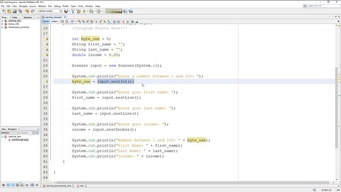This screenshot has width=341, height=192.
Task: Expand the Temperature_Converter project node
Action: click(x=2, y=27)
